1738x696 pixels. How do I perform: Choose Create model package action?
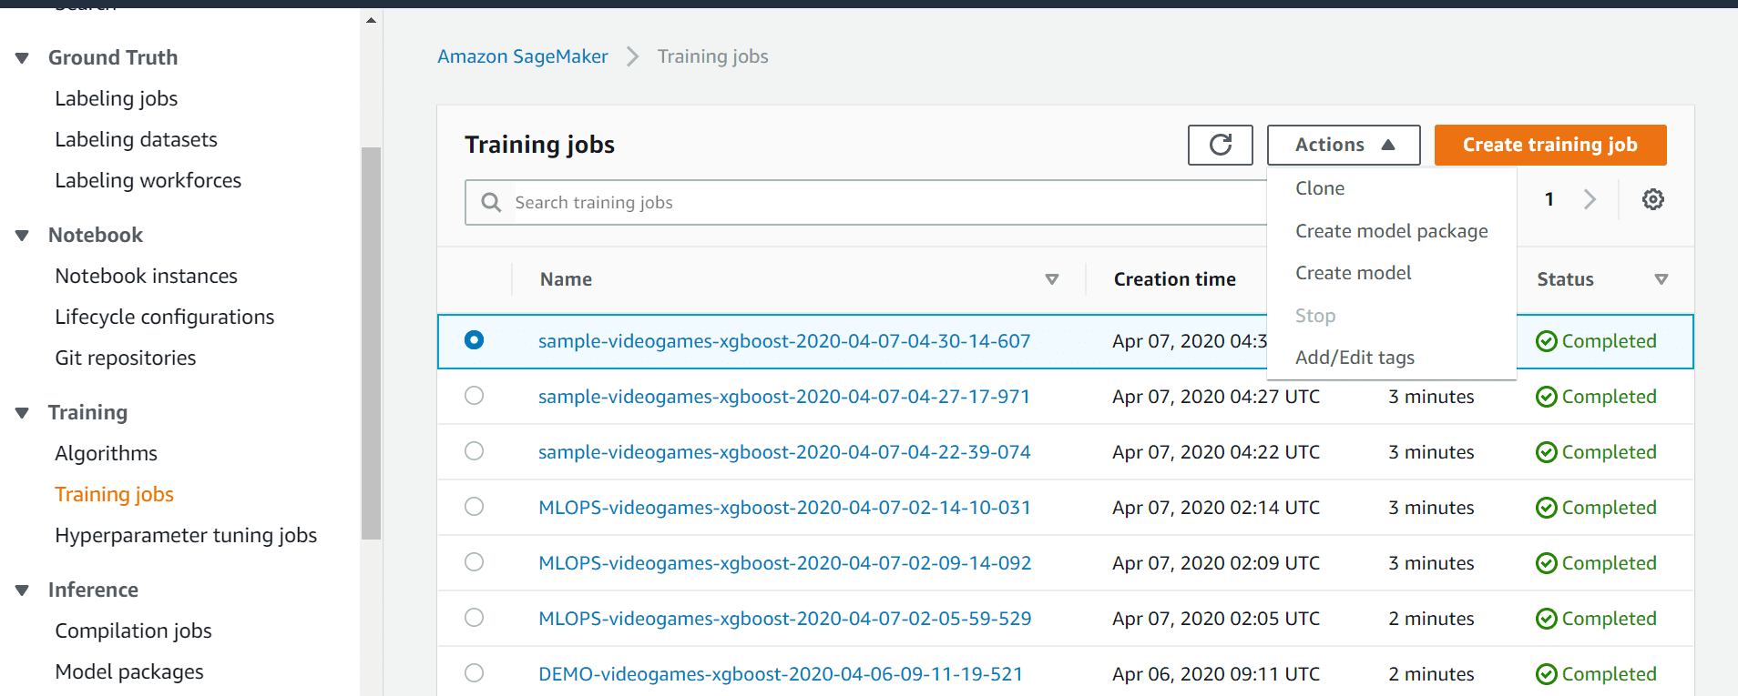1391,231
